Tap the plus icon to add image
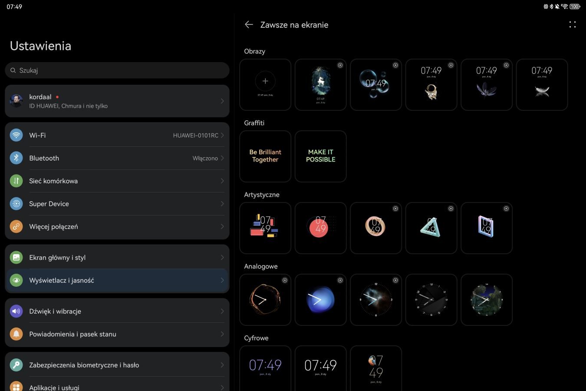This screenshot has width=586, height=391. [x=265, y=81]
